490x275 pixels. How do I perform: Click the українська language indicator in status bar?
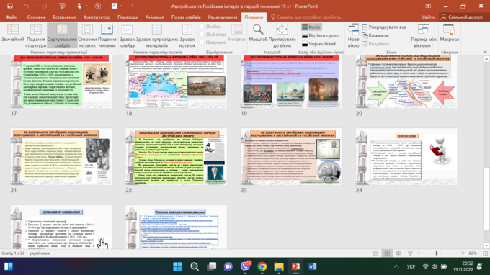tap(40, 253)
